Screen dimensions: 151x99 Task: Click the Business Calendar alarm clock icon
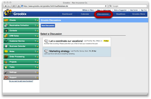[x=6, y=46]
